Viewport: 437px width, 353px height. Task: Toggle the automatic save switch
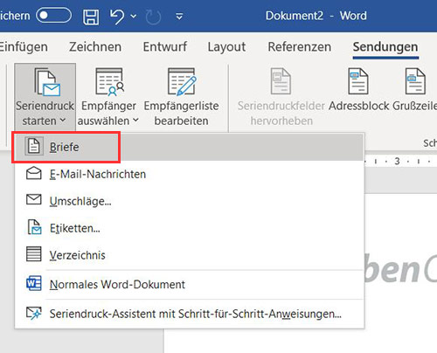tap(53, 16)
